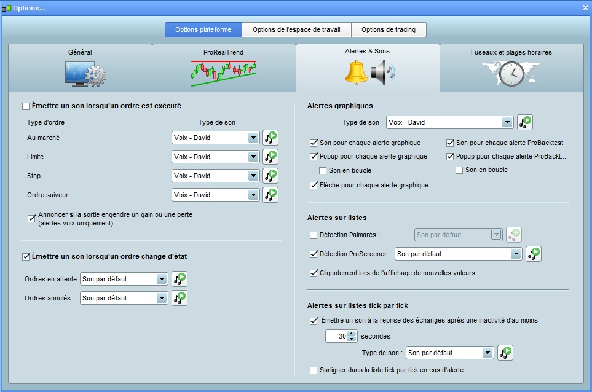Enable Émettre un son lorsqu'un ordre est exécuté
The width and height of the screenshot is (592, 392).
(x=26, y=106)
